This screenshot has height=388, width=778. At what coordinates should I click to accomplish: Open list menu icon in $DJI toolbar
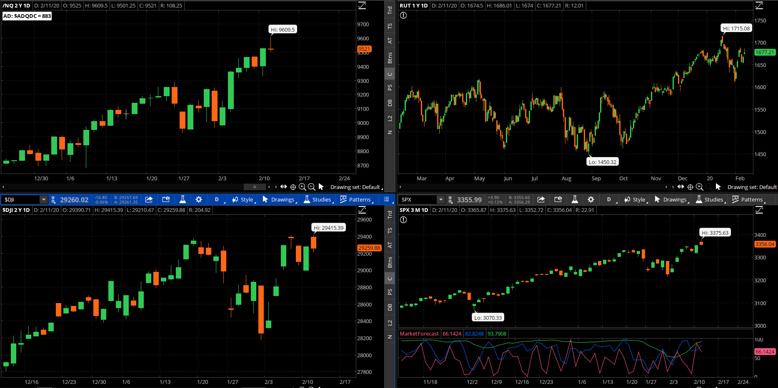pyautogui.click(x=386, y=199)
